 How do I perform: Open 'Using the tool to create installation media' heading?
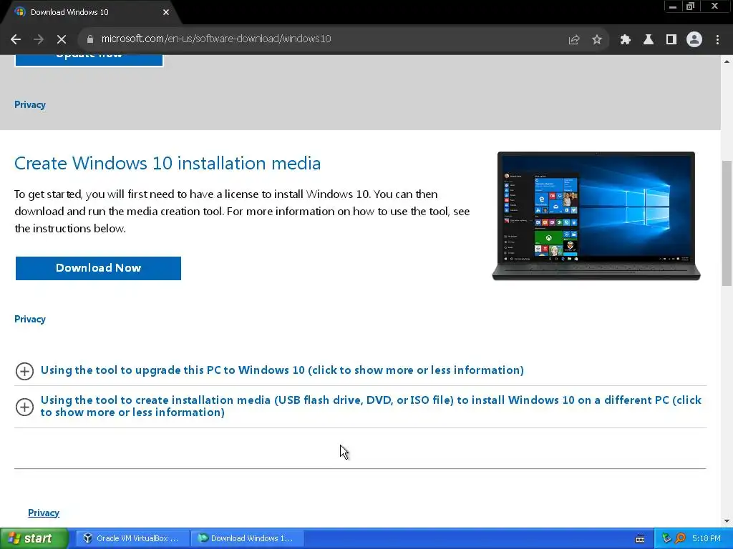point(371,406)
